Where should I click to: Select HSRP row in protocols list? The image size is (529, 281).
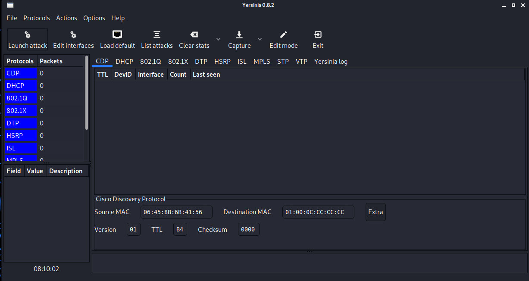44,136
